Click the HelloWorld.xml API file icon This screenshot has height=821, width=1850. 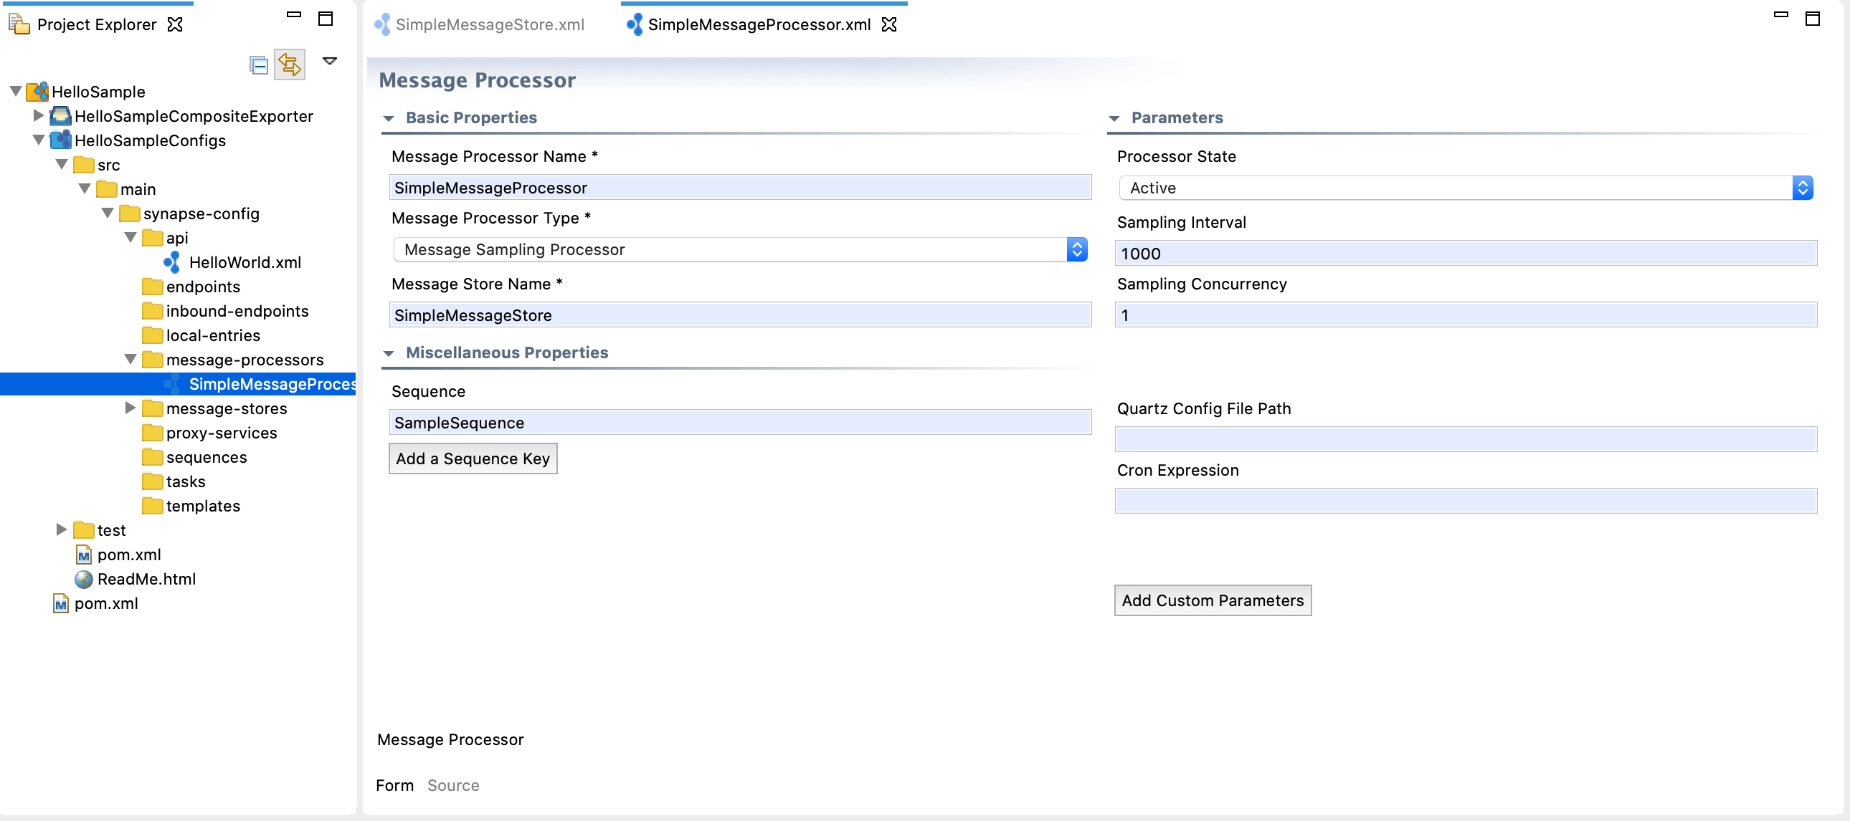click(x=173, y=263)
